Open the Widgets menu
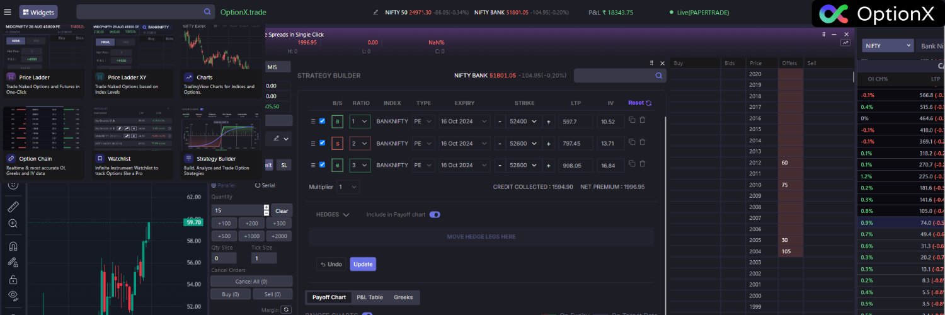 coord(38,12)
